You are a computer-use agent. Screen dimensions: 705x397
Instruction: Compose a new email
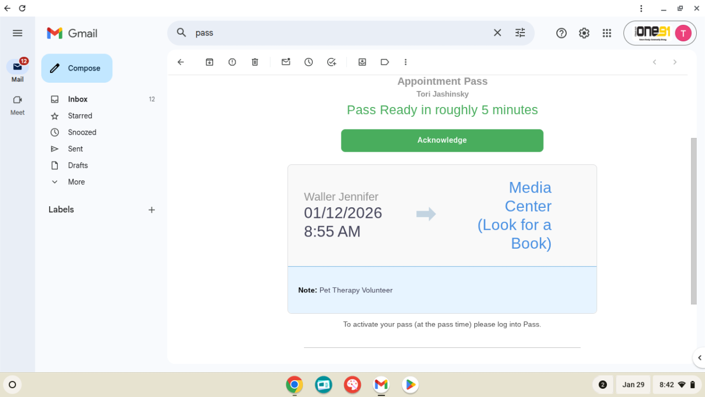(77, 68)
